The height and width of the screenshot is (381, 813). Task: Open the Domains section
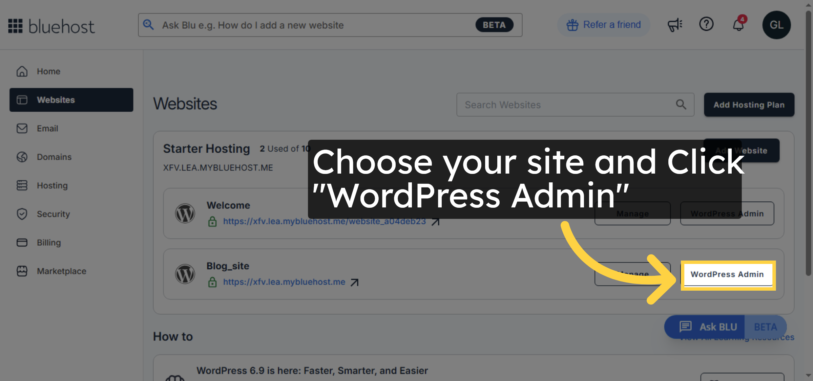(54, 157)
